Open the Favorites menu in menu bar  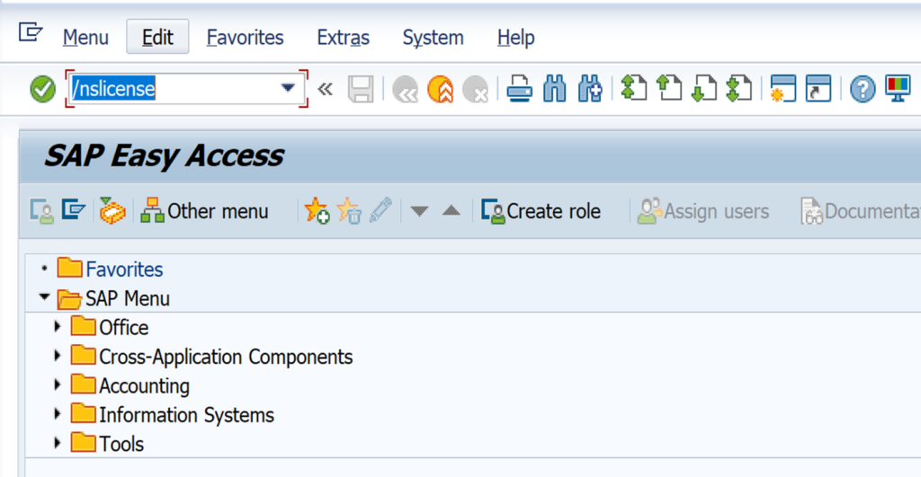click(245, 38)
